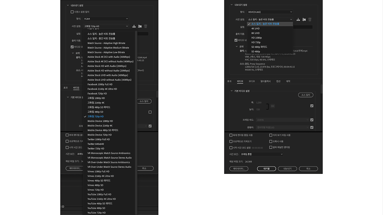Open the 소스 일치 preset dropdown in HEVC panel
The width and height of the screenshot is (383, 215).
(x=270, y=19)
